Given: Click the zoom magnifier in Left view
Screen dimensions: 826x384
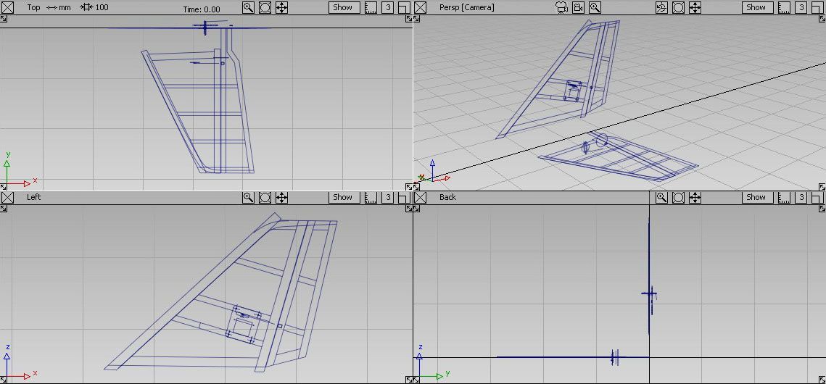Looking at the screenshot, I should (248, 197).
